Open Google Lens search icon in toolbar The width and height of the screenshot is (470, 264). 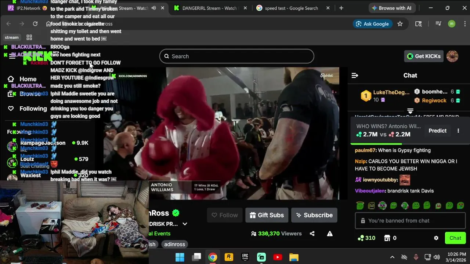[418, 24]
